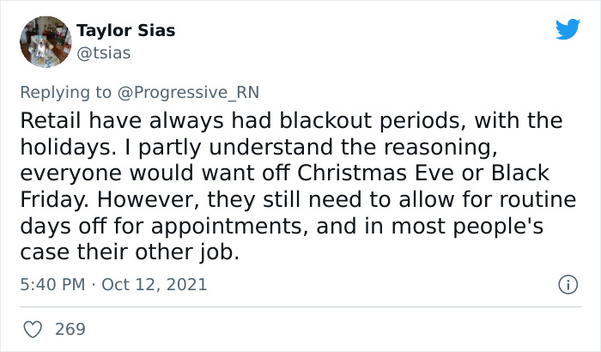601x352 pixels.
Task: Open the @tsias handle link
Action: pos(104,53)
